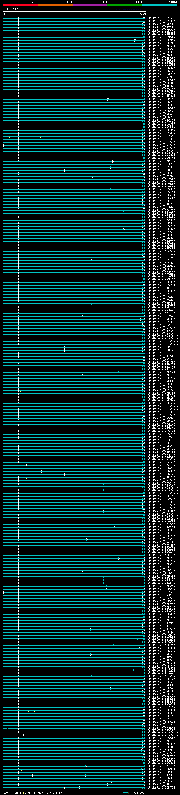Click the red 20% identity legend bar
The width and height of the screenshot is (180, 795).
(x=20, y=5)
